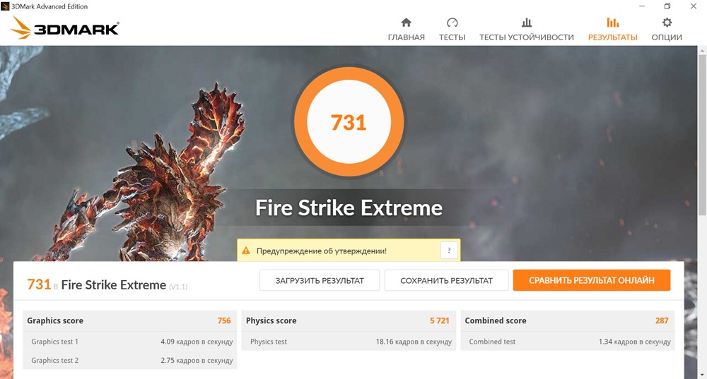This screenshot has width=707, height=379.
Task: Click the vertical scrollbar down arrow
Action: click(702, 375)
